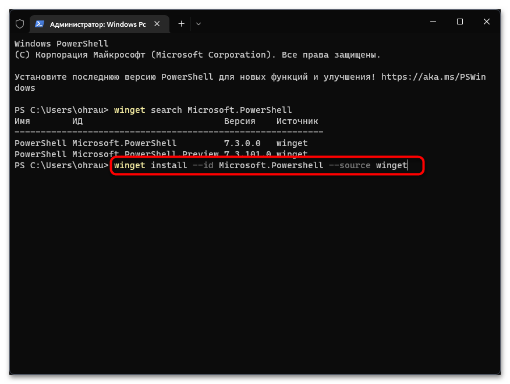Click the administrator shield icon
The width and height of the screenshot is (510, 384).
pos(20,23)
